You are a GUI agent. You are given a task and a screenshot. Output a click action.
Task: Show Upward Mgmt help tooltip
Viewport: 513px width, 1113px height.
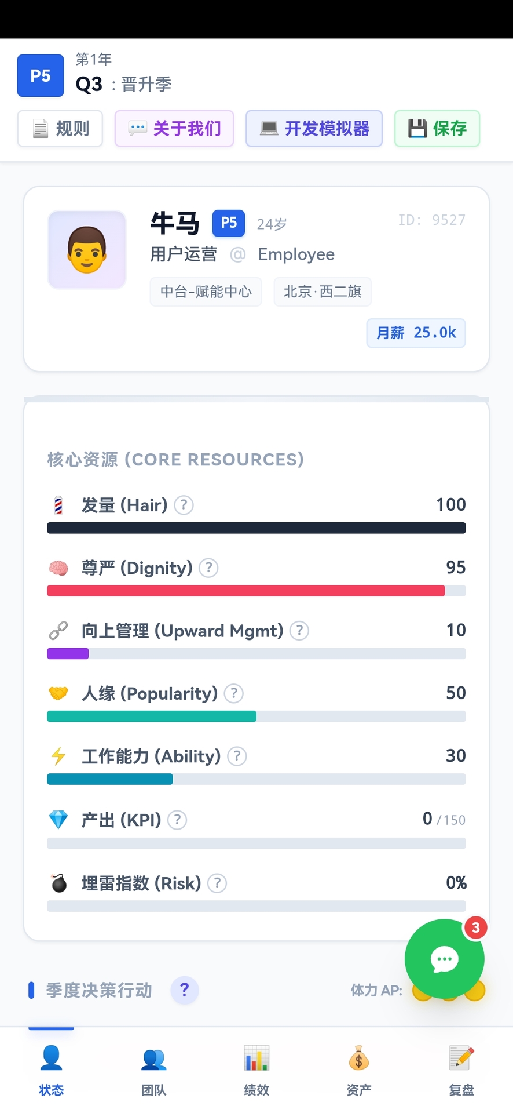(299, 630)
